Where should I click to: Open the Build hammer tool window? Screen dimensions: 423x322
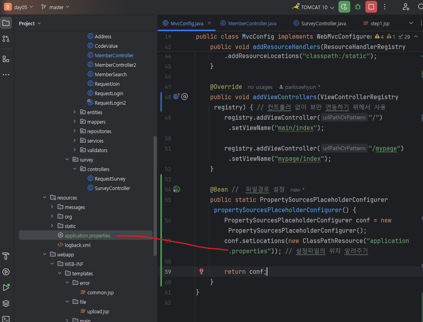click(6, 256)
